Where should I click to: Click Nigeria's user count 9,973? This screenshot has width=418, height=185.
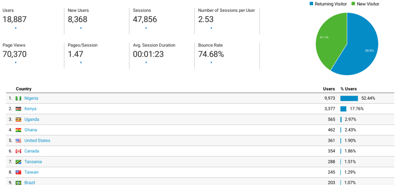(x=329, y=98)
